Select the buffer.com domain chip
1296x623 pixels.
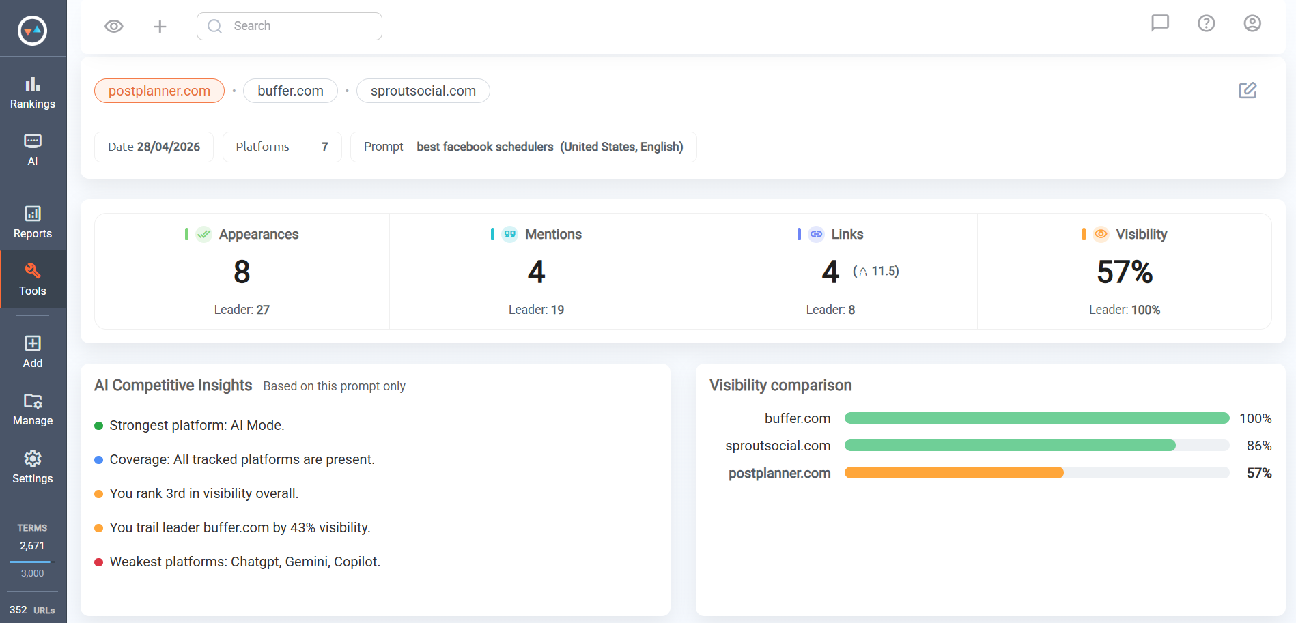pyautogui.click(x=290, y=91)
